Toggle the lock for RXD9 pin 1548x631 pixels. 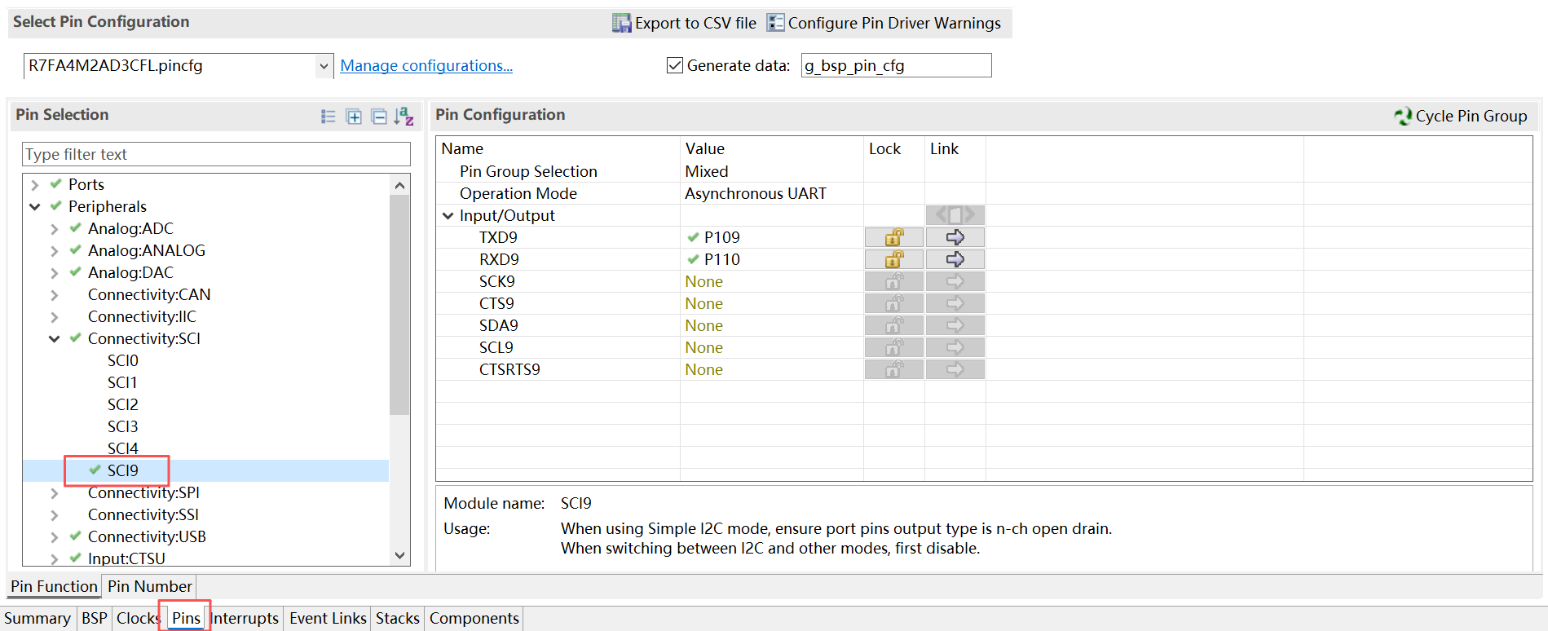pyautogui.click(x=894, y=259)
